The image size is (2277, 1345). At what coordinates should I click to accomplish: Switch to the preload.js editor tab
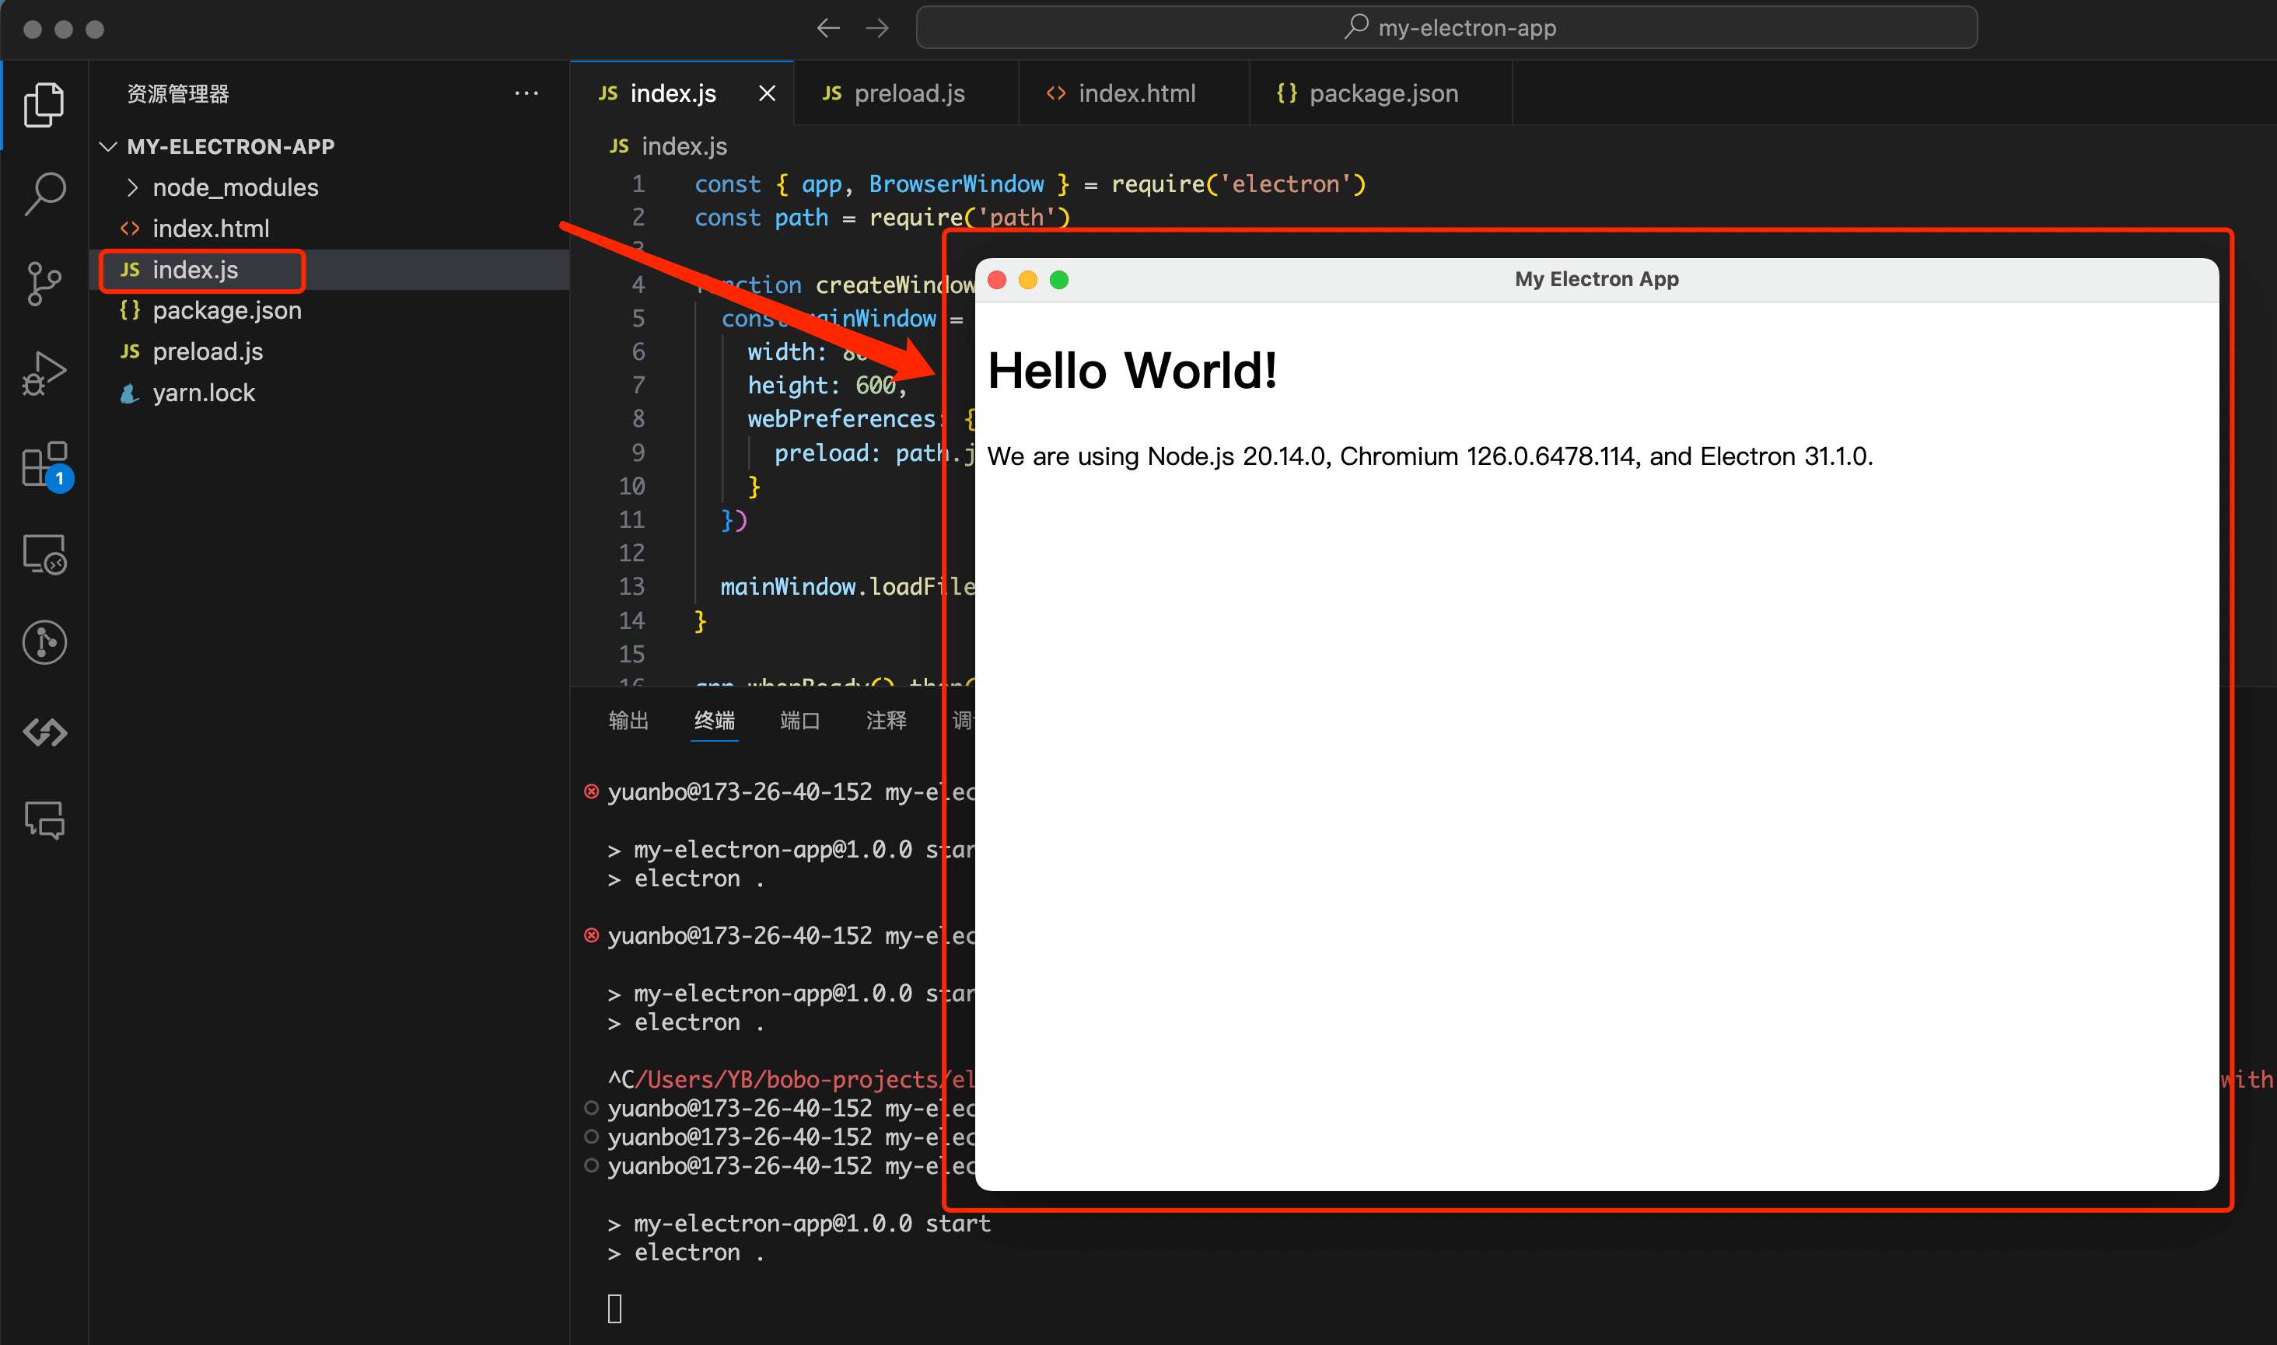point(908,93)
